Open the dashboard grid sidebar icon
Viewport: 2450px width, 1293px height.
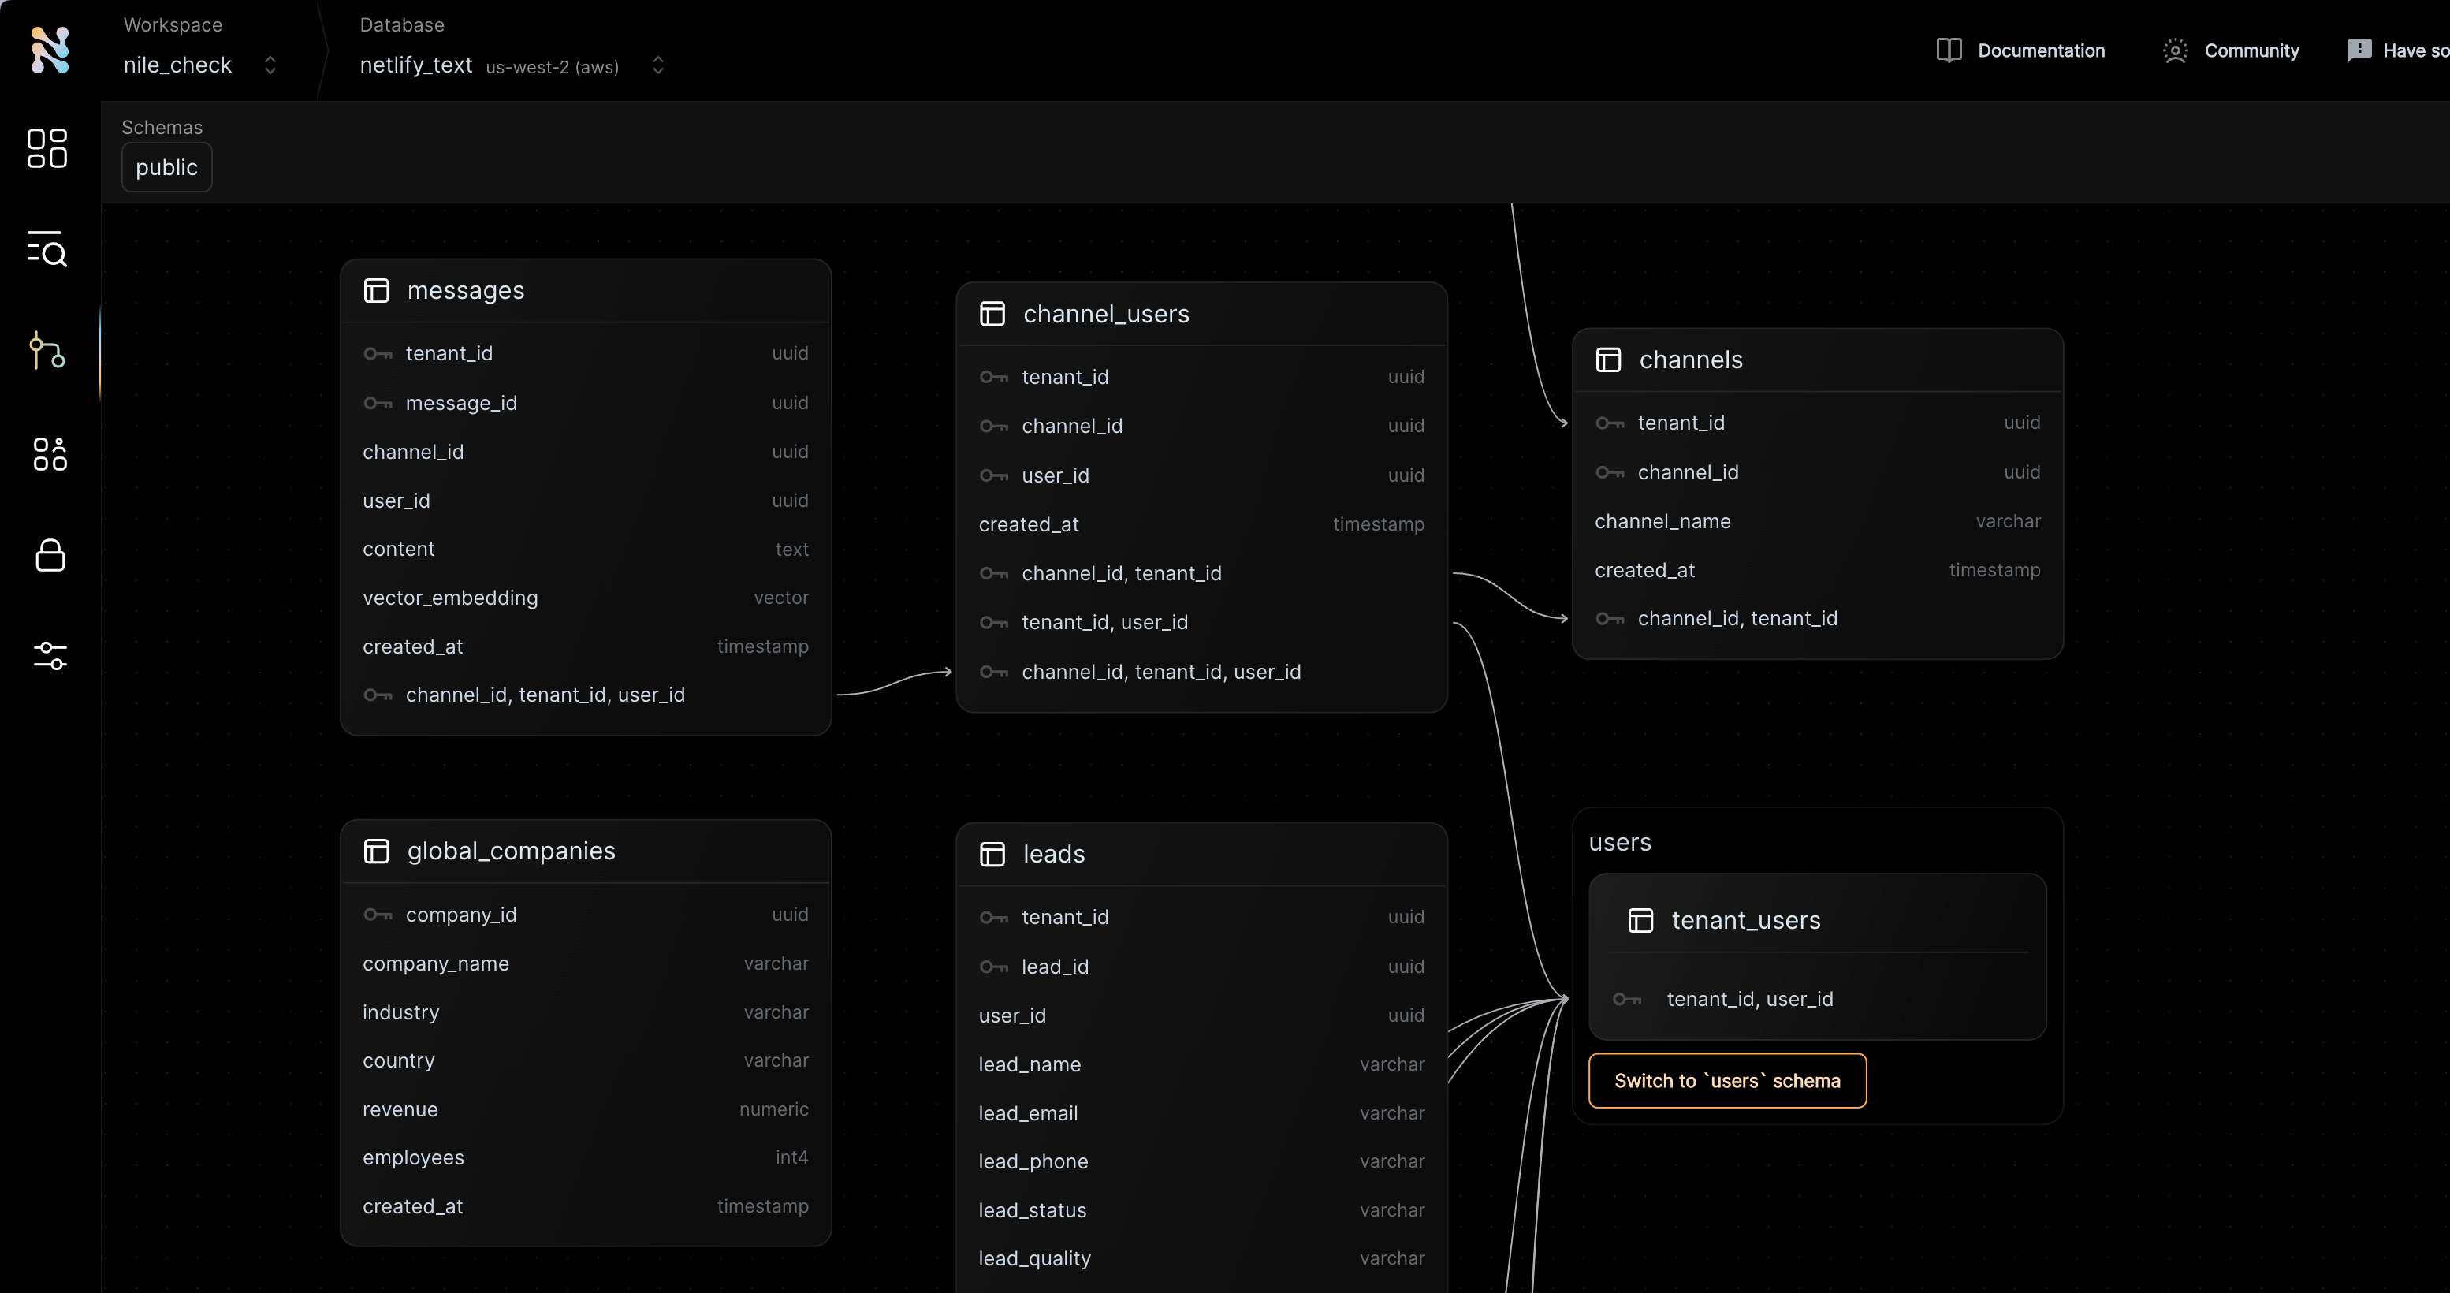(47, 148)
